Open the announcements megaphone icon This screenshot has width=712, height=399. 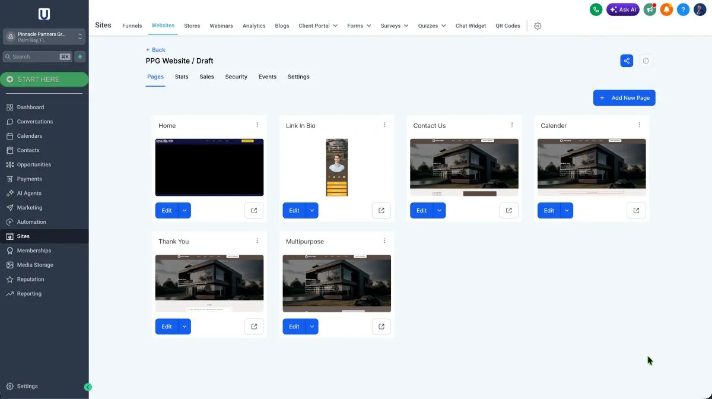pyautogui.click(x=650, y=9)
